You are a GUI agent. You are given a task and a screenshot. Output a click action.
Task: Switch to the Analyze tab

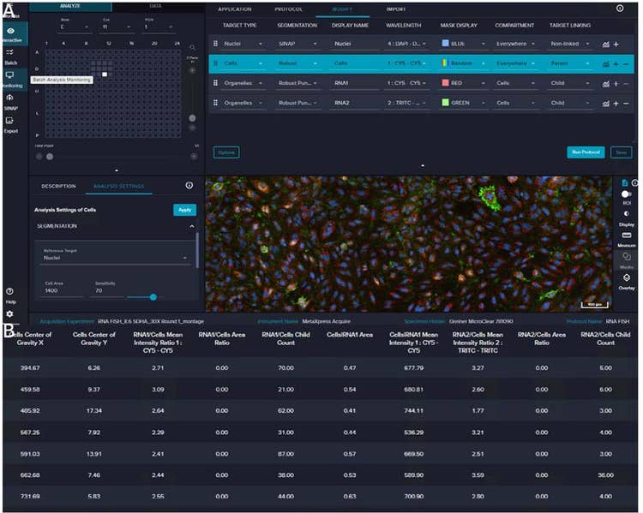pos(70,6)
